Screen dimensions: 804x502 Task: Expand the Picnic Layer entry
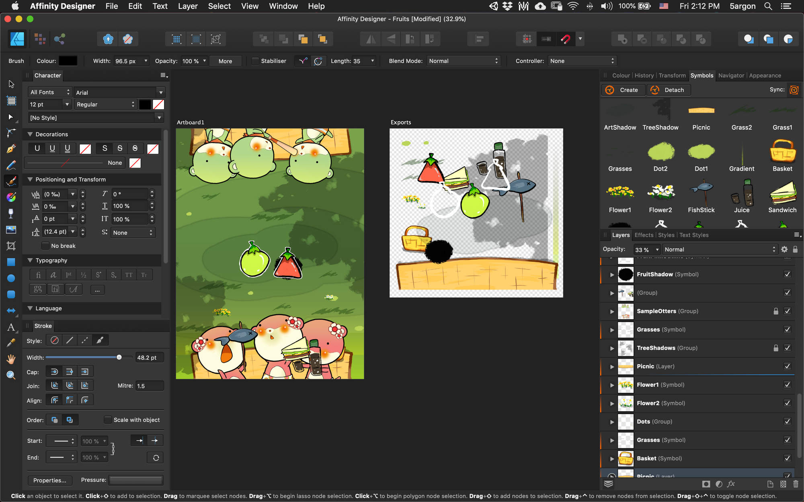point(611,365)
